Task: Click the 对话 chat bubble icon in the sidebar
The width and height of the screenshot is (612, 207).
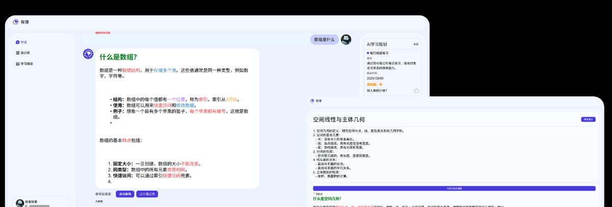Action: pyautogui.click(x=17, y=42)
